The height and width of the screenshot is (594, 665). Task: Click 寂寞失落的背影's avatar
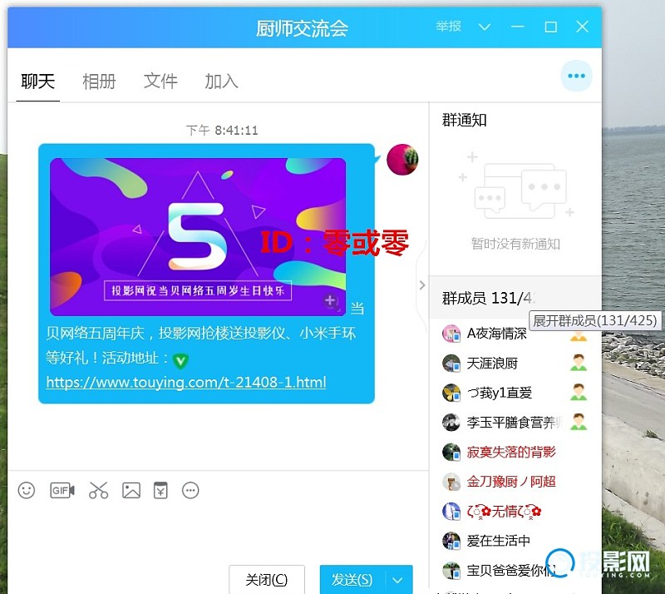click(451, 453)
